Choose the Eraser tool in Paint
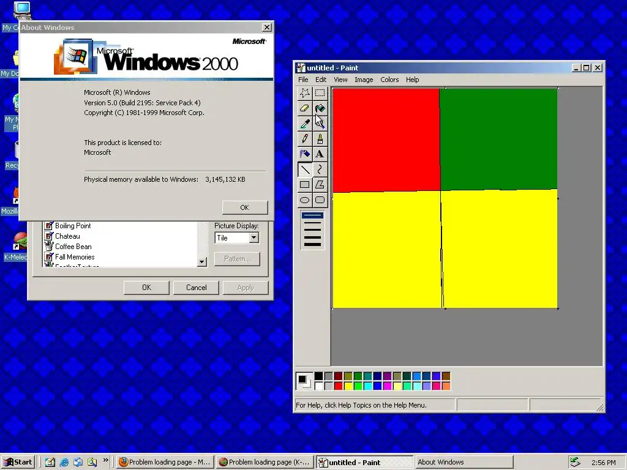 (x=305, y=108)
